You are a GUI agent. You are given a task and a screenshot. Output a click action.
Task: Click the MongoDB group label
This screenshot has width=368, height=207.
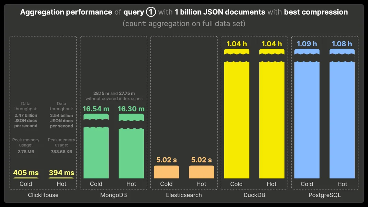[x=113, y=195]
